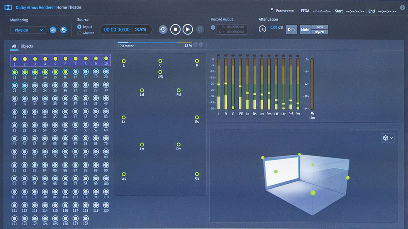
Task: Select the Input source radio button
Action: pyautogui.click(x=79, y=27)
